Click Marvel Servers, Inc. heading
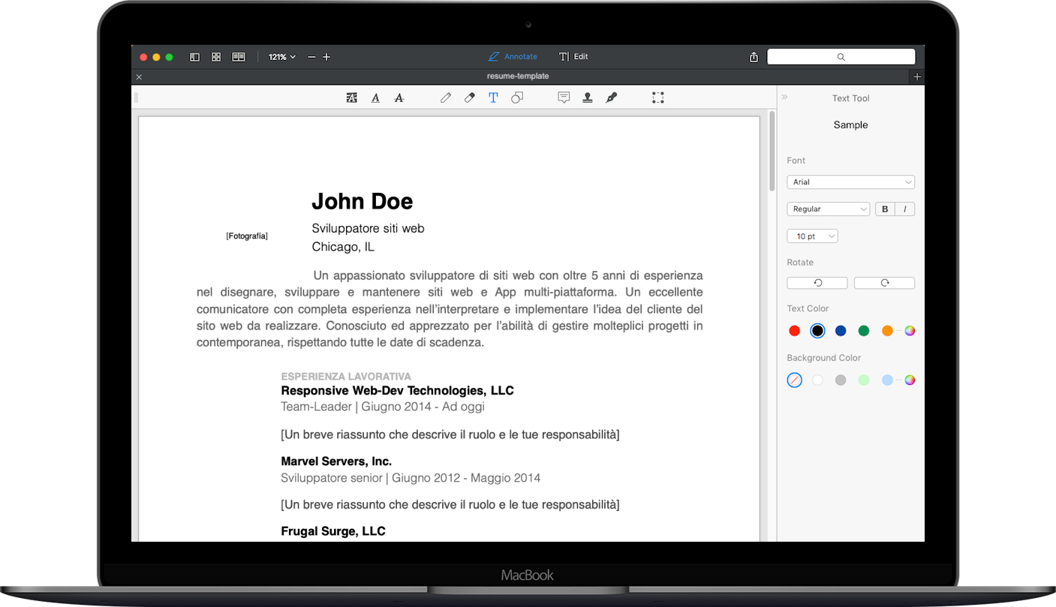The height and width of the screenshot is (607, 1056). click(x=336, y=461)
